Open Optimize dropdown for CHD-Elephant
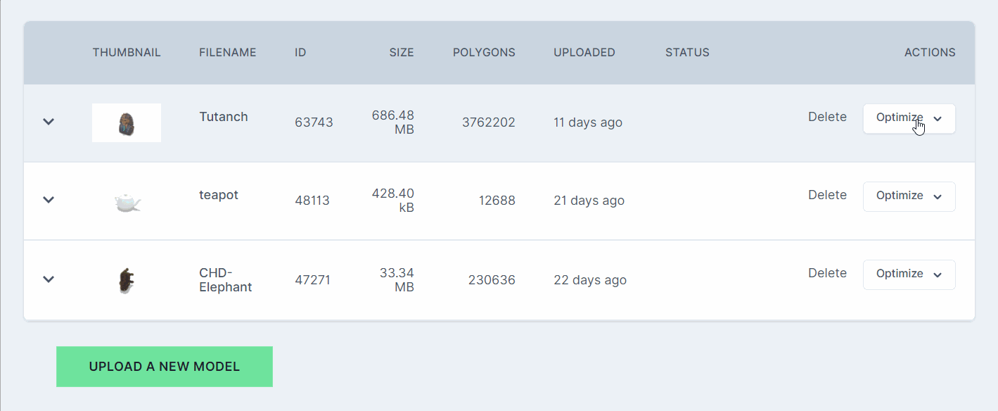 point(909,274)
